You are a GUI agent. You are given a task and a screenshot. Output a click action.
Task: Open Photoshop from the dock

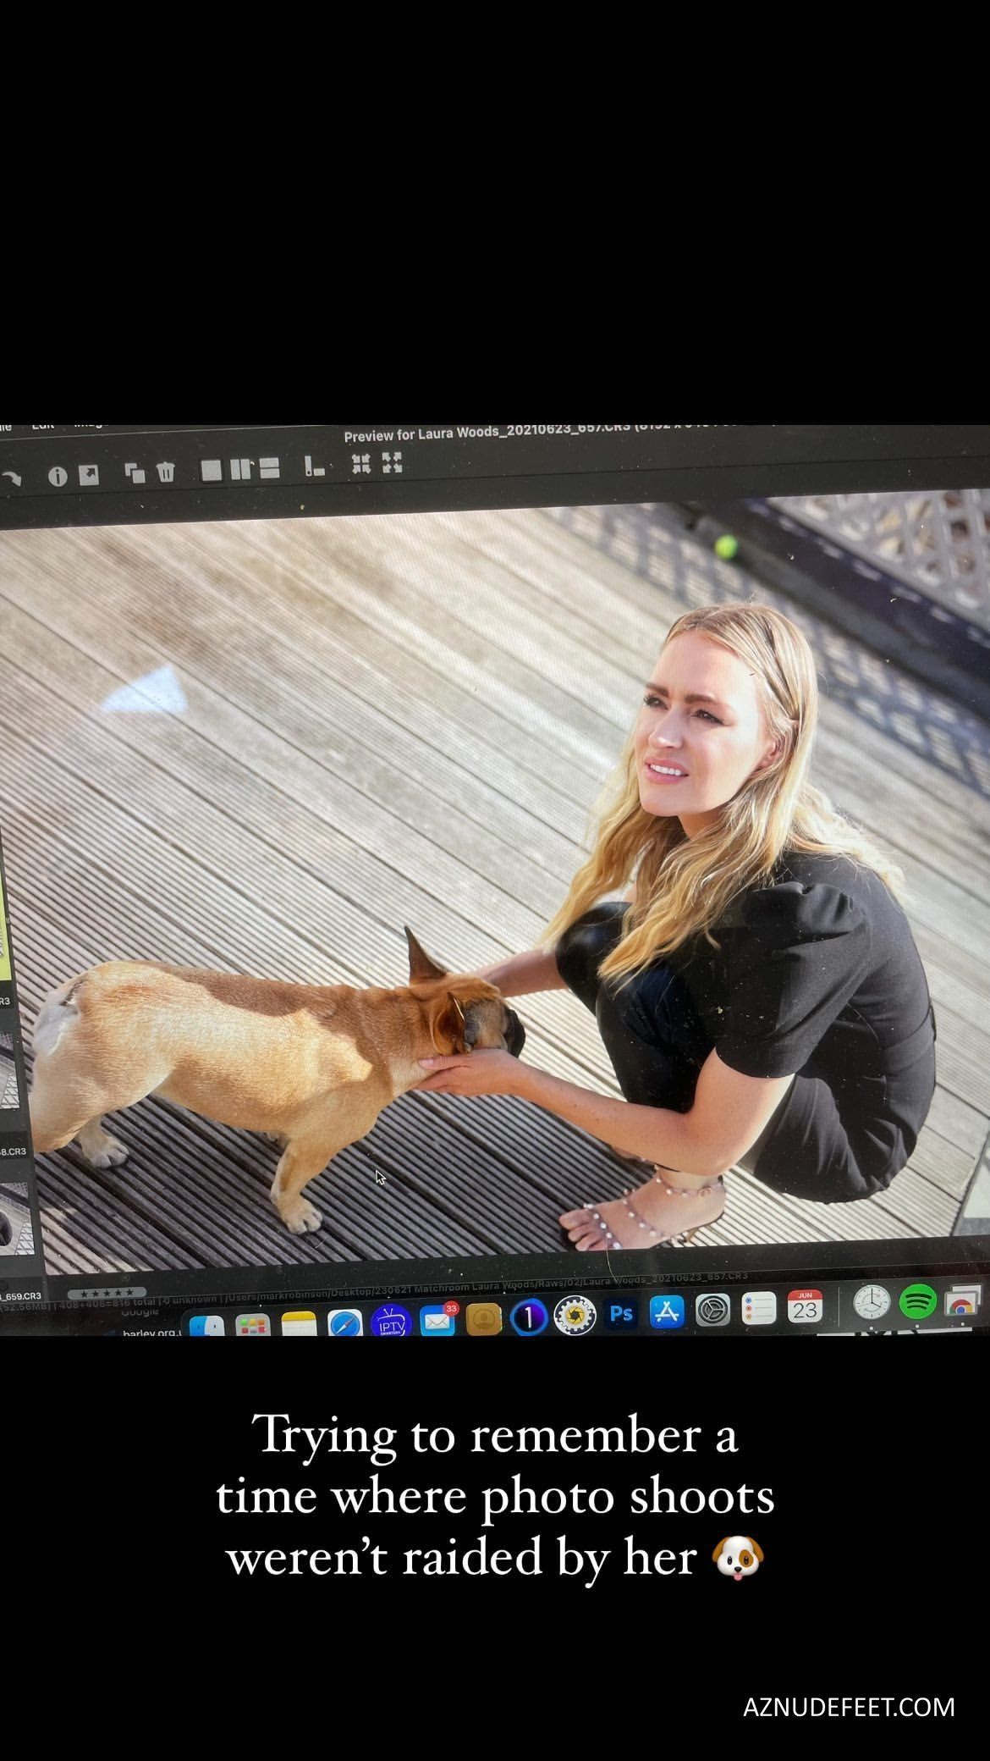tap(621, 1313)
